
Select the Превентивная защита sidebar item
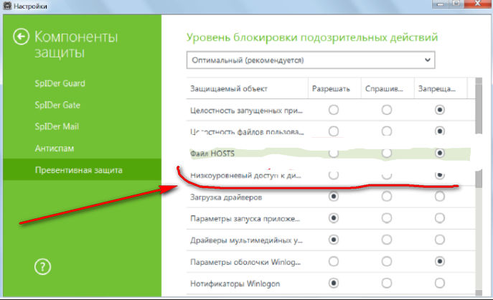(x=80, y=170)
